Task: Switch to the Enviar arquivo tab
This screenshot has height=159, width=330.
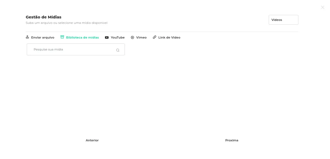Action: click(x=40, y=37)
